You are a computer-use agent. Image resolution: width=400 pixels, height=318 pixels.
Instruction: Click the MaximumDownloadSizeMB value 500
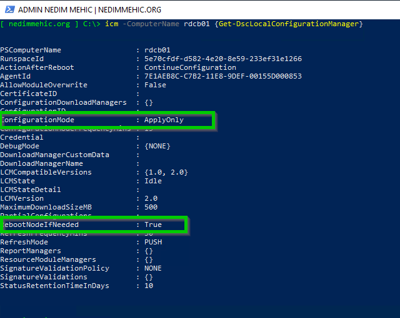pos(151,207)
